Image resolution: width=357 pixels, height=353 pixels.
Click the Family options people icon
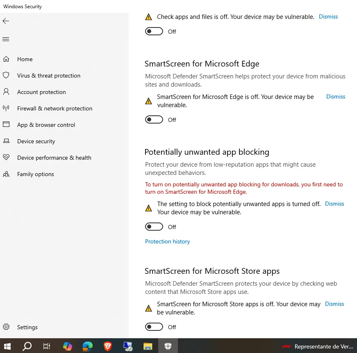[6, 174]
